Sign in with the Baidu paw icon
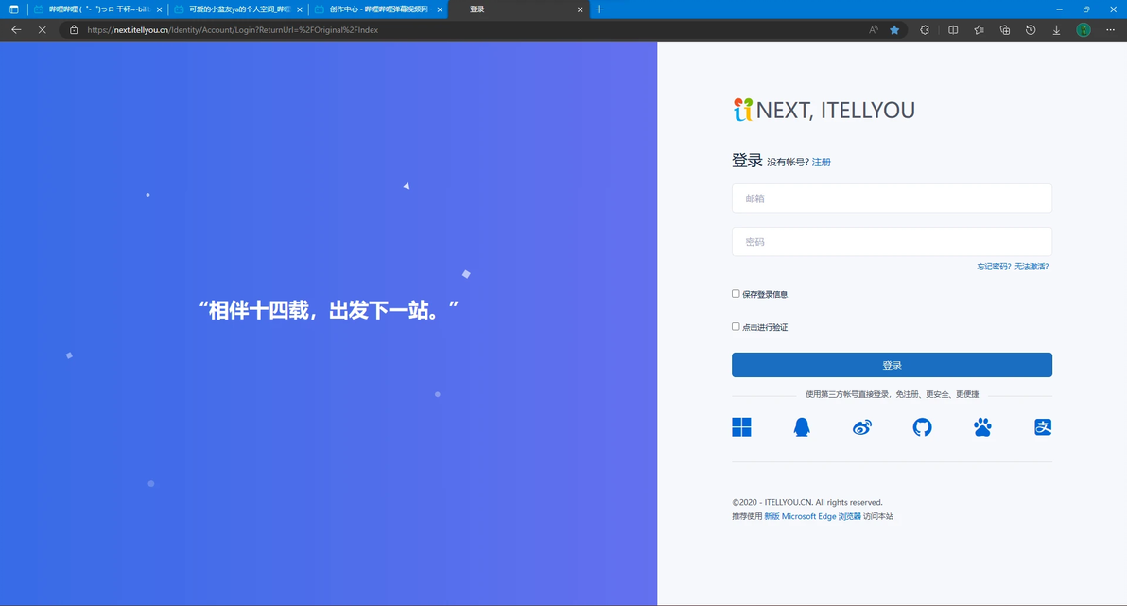1127x606 pixels. (982, 427)
